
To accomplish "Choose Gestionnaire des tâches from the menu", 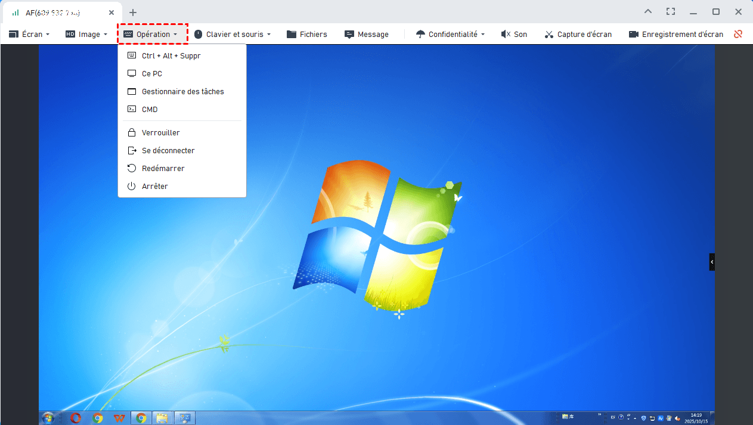I will click(x=182, y=92).
